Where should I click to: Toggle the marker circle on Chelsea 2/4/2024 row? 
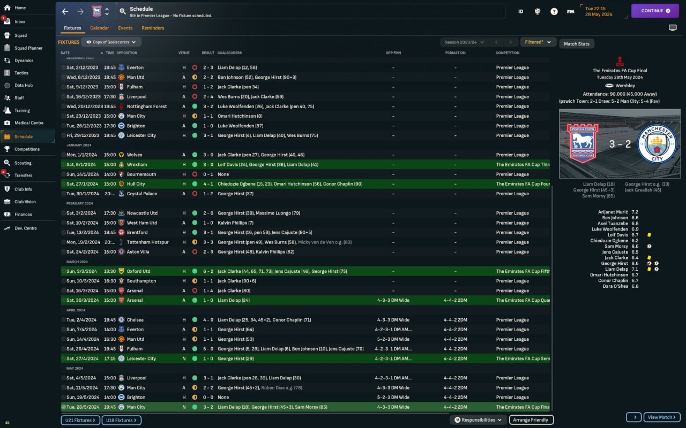click(64, 320)
